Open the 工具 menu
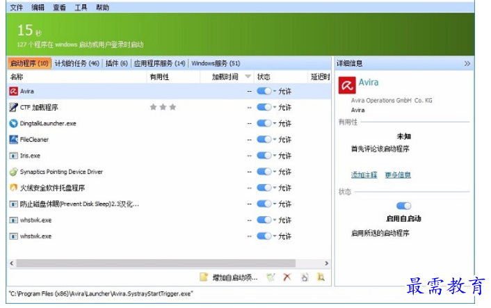491x308 pixels. coord(81,7)
